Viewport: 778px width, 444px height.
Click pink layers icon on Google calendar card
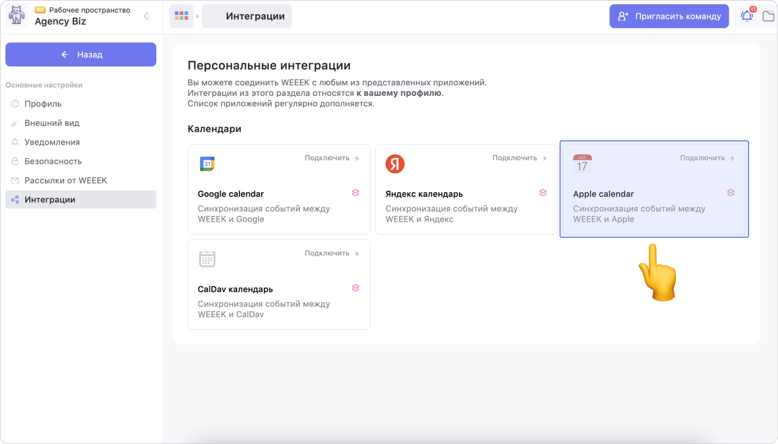pos(355,193)
